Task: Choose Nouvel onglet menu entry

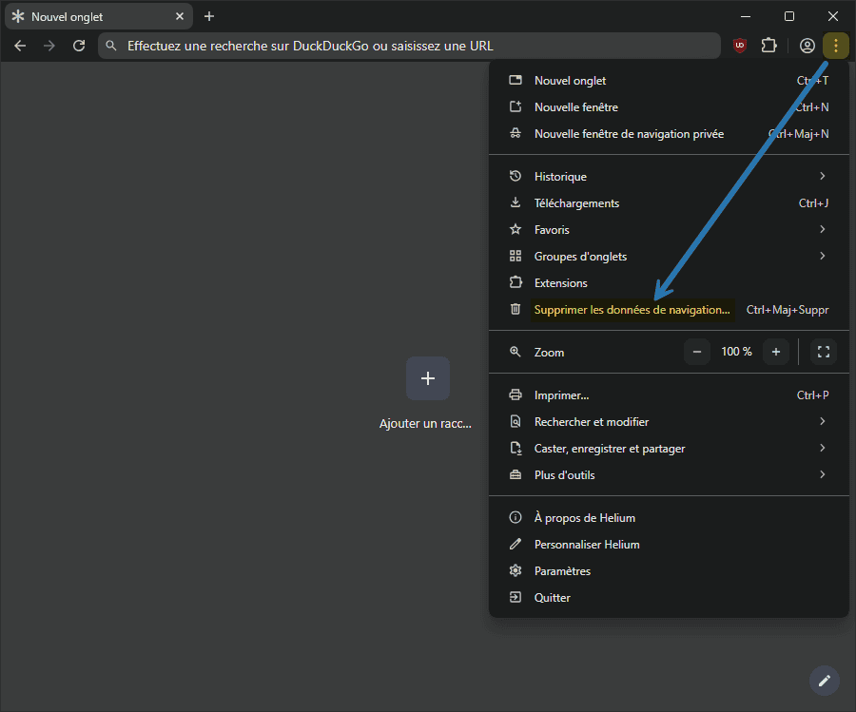Action: tap(669, 80)
